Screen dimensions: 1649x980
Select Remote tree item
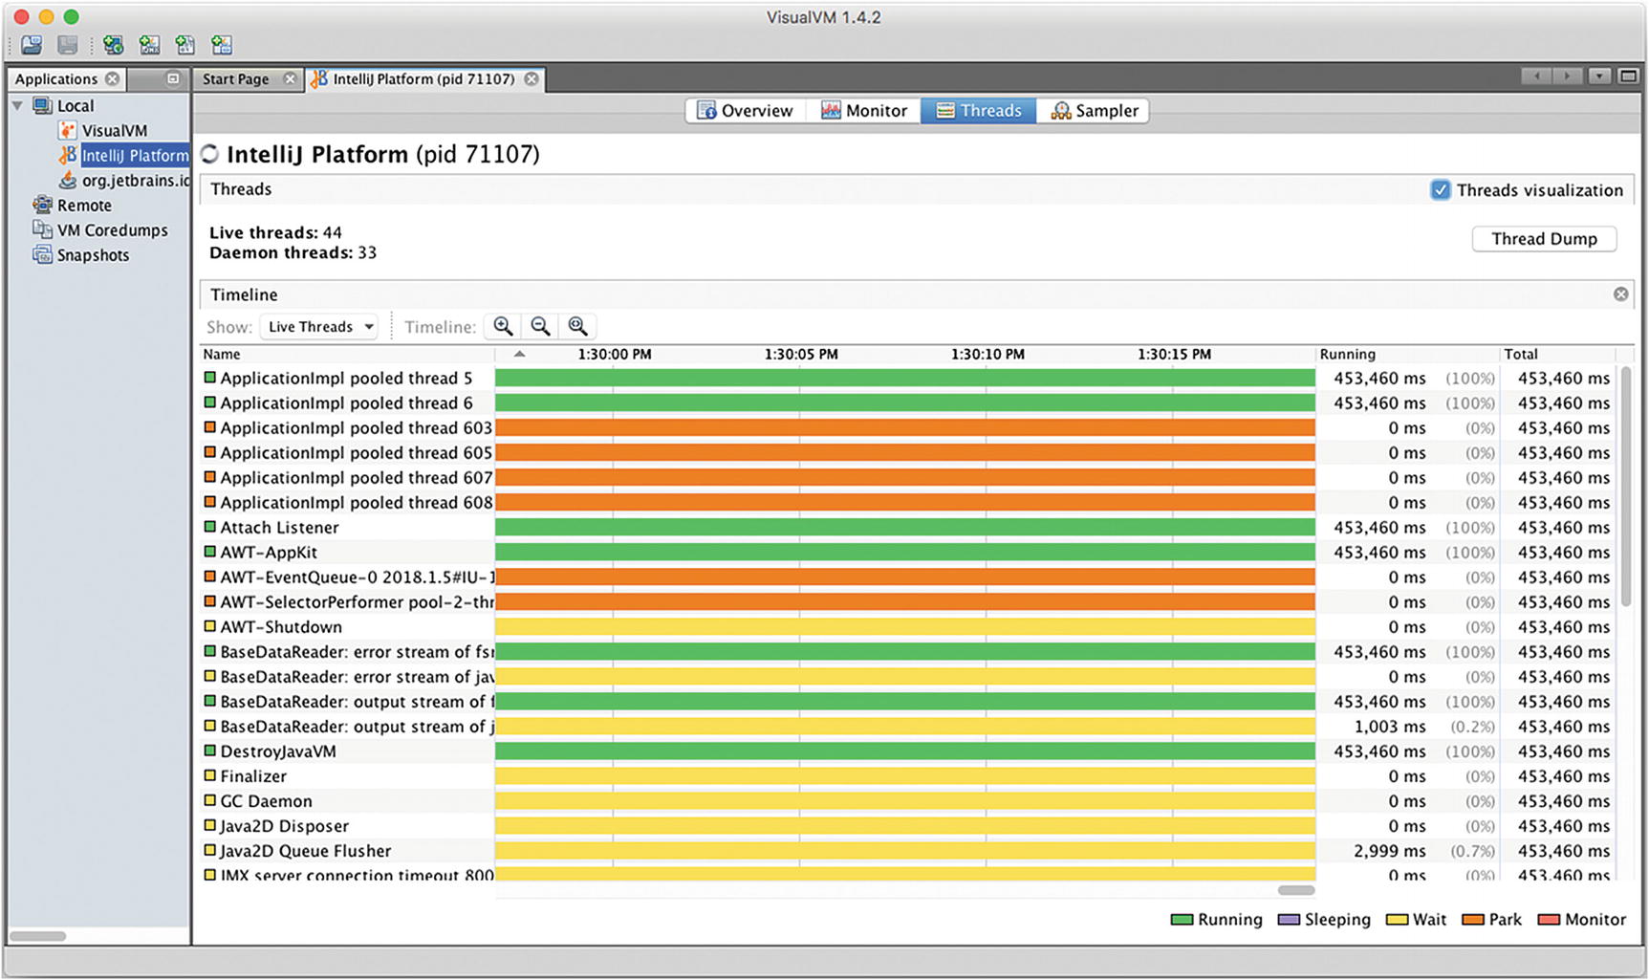pyautogui.click(x=84, y=205)
